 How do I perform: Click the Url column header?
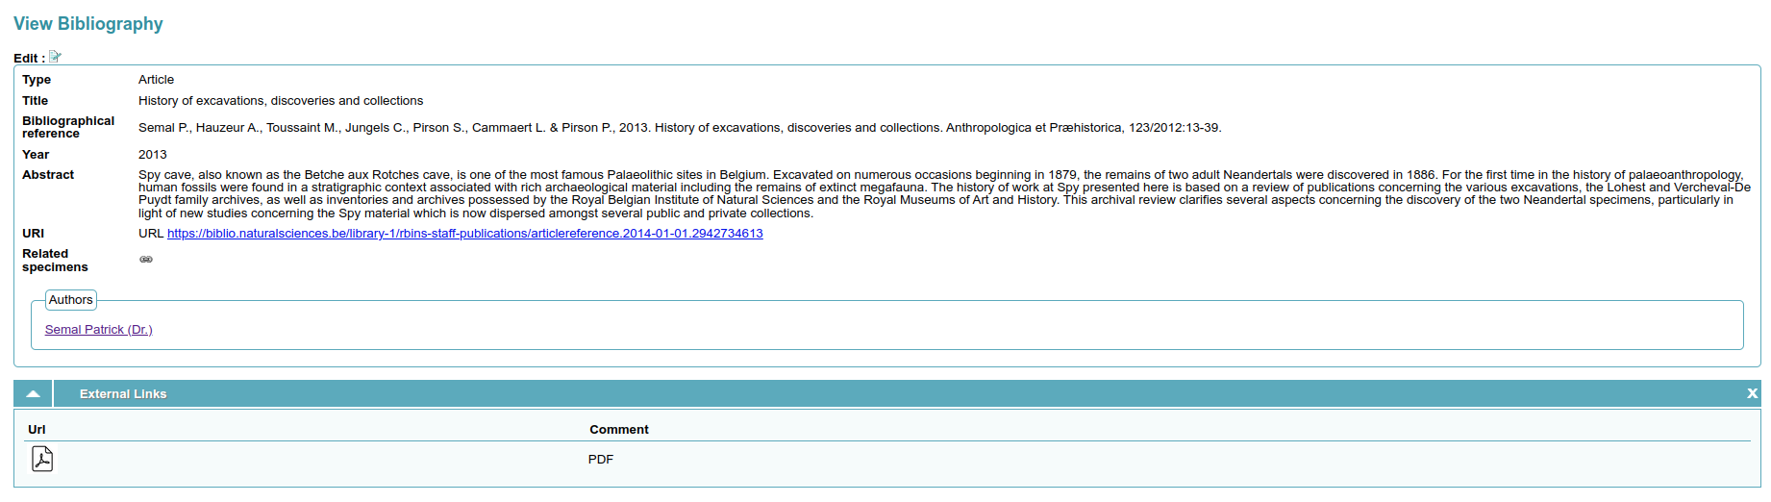(37, 430)
